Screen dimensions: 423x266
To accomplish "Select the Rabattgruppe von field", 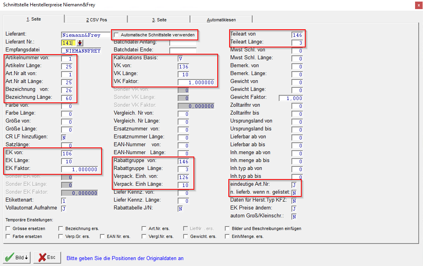I will (x=184, y=161).
